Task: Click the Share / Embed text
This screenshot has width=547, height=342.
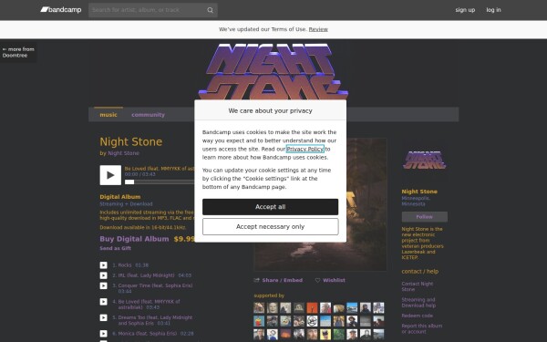Action: tap(283, 280)
